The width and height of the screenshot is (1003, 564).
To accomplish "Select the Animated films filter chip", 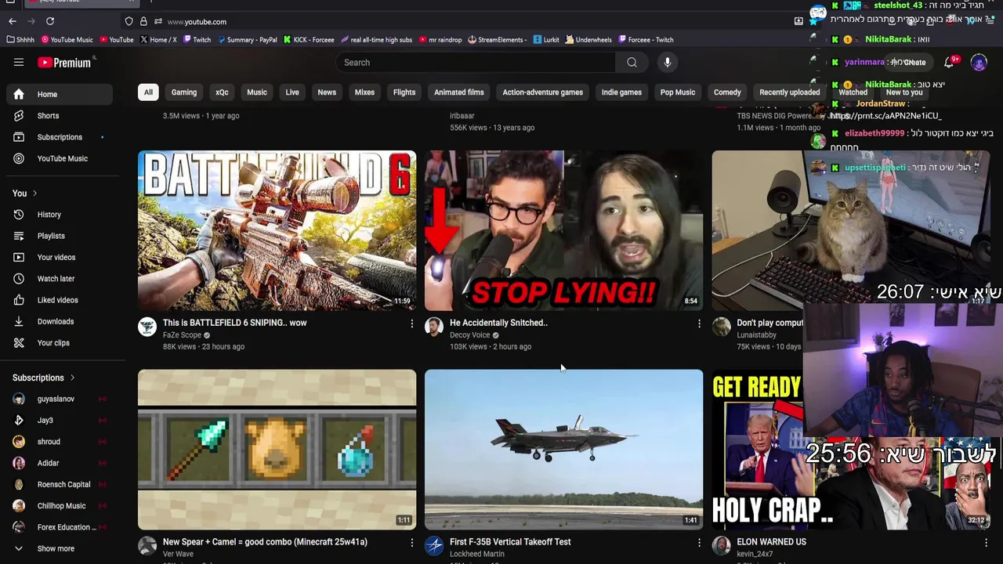I will pos(459,92).
